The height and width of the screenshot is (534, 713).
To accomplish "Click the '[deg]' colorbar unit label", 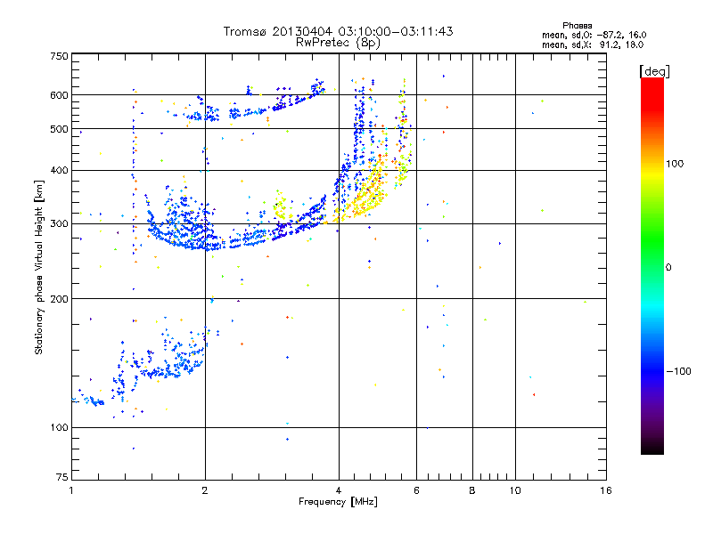I will pos(654,71).
